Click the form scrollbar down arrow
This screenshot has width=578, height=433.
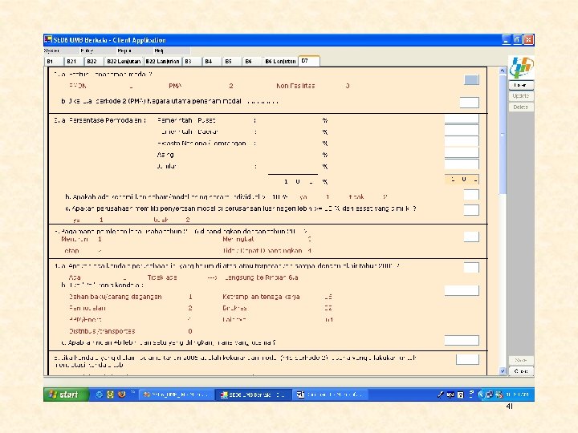(503, 371)
